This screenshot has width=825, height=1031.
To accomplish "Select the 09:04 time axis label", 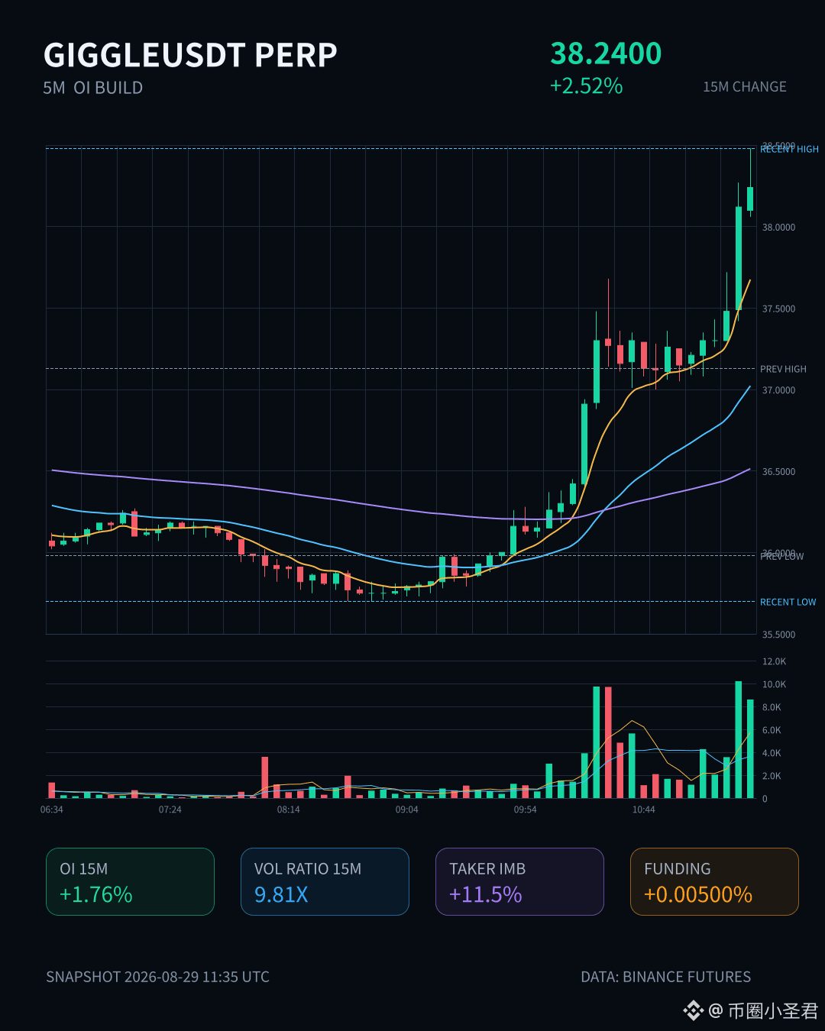I will [x=407, y=810].
